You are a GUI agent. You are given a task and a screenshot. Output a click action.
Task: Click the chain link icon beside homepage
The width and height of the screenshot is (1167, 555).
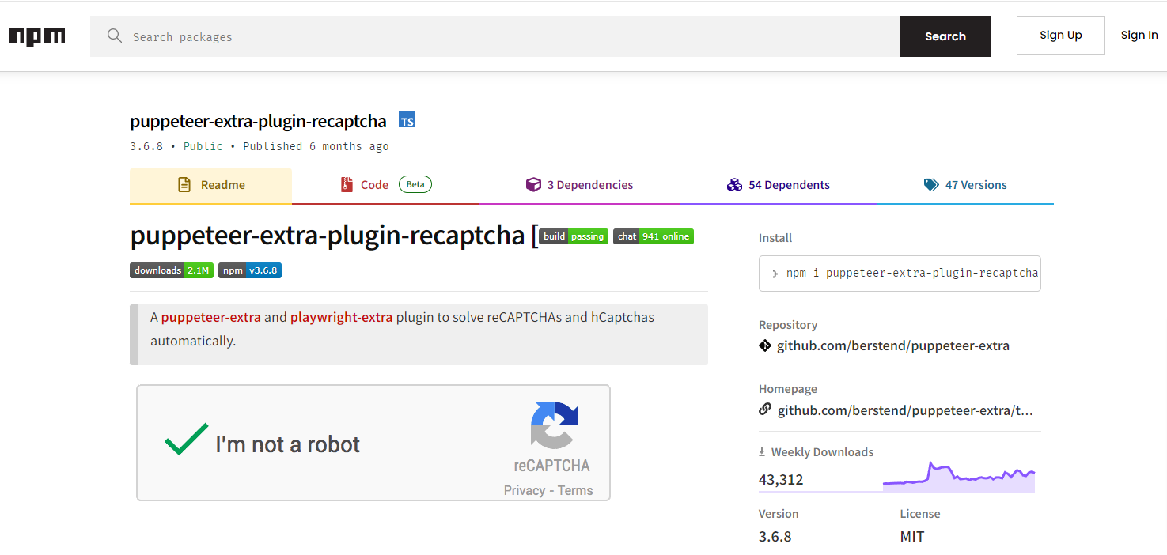(x=765, y=410)
